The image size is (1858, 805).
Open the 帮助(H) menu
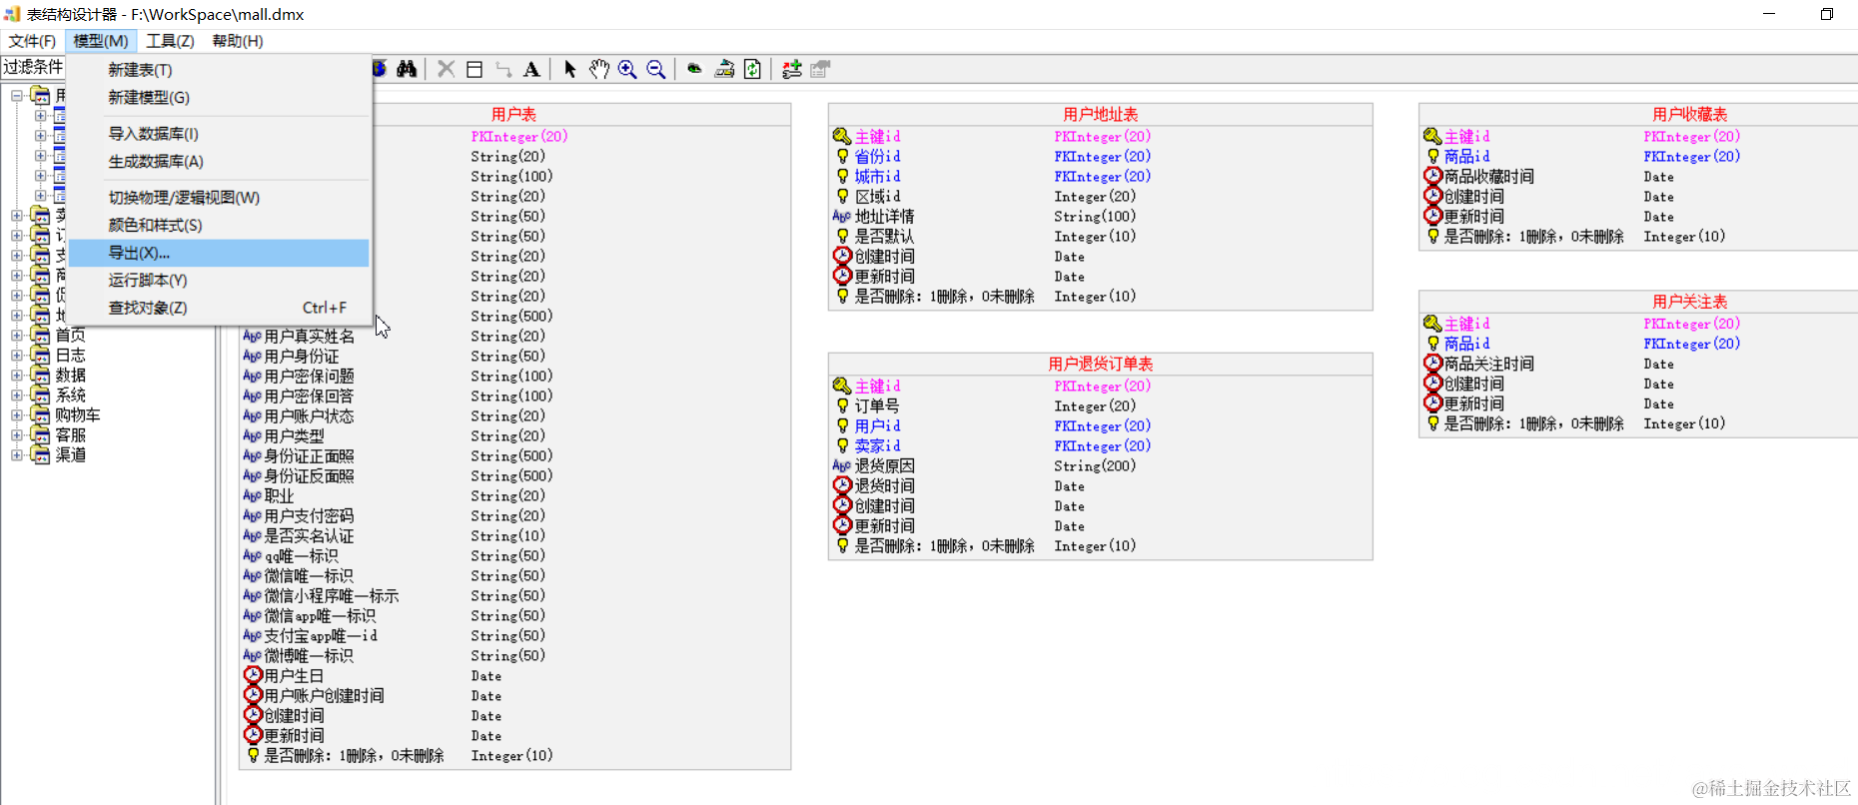tap(238, 41)
